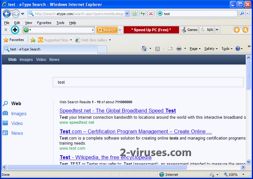This screenshot has height=179, width=253.
Task: Select Web in the top dark bar
Action: tap(12, 60)
